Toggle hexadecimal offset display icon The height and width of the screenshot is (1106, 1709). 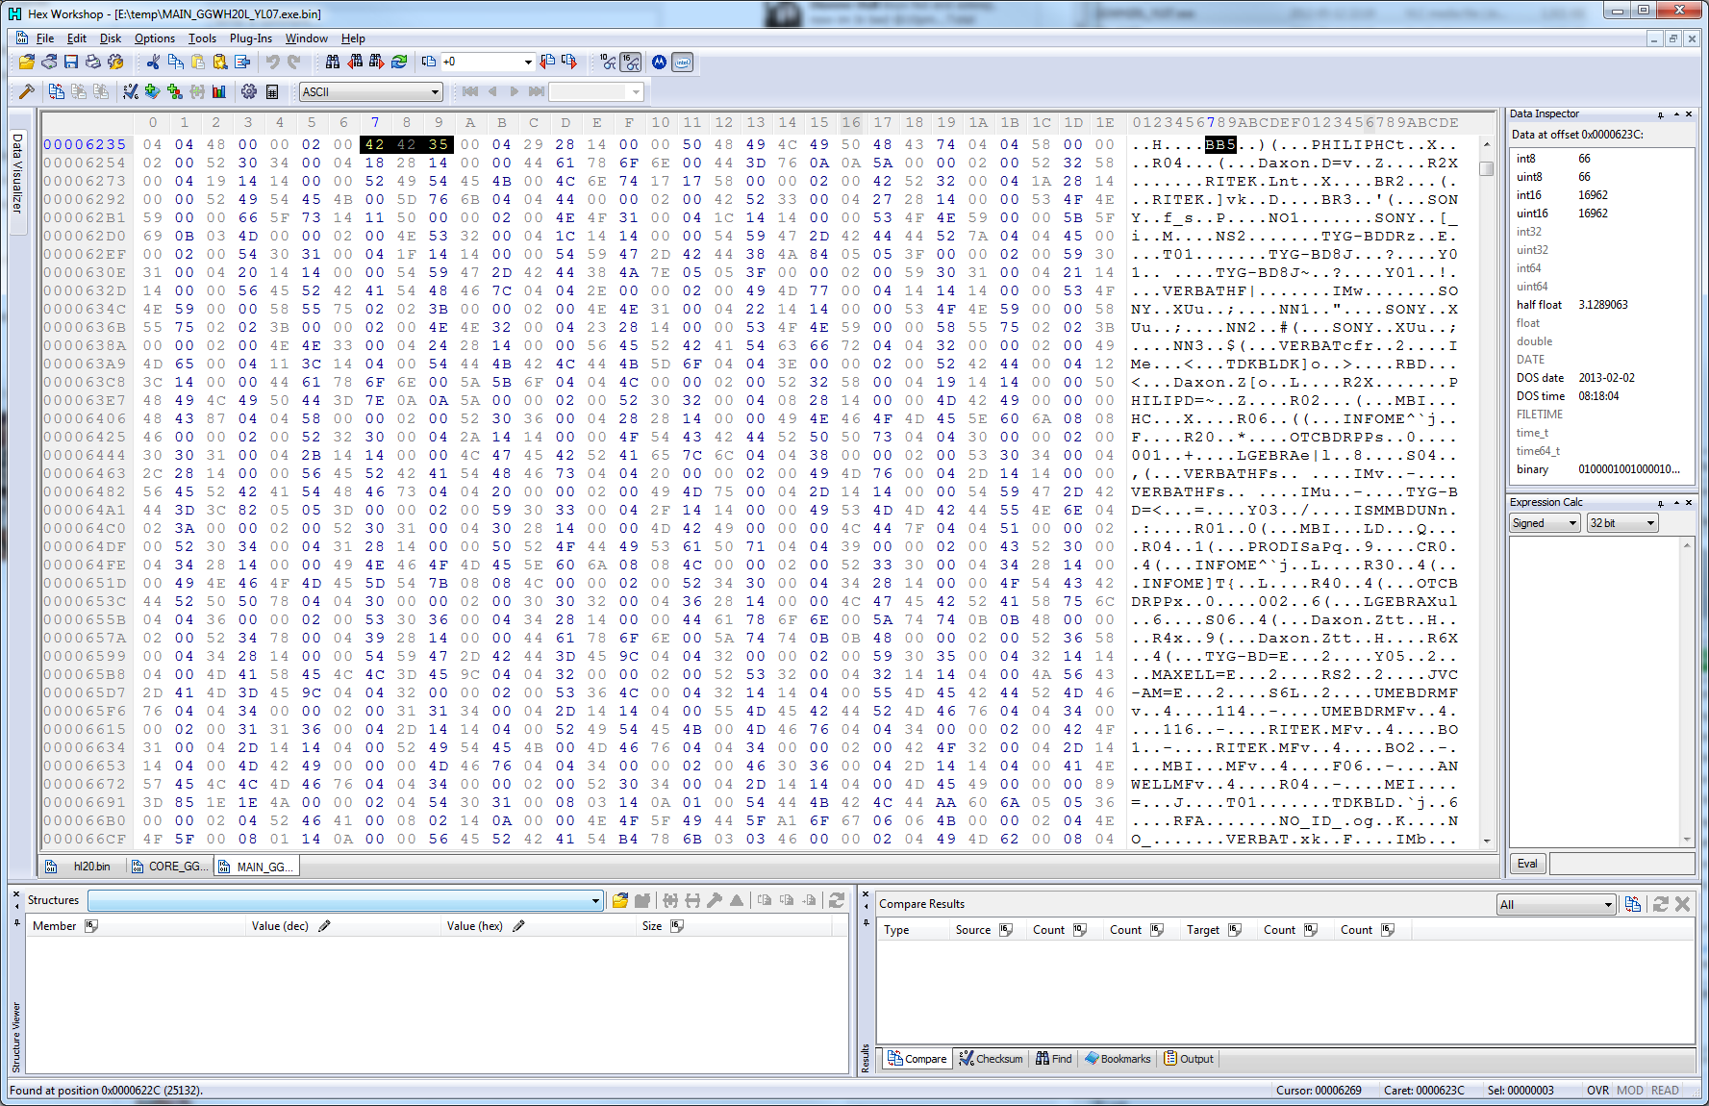click(x=631, y=62)
